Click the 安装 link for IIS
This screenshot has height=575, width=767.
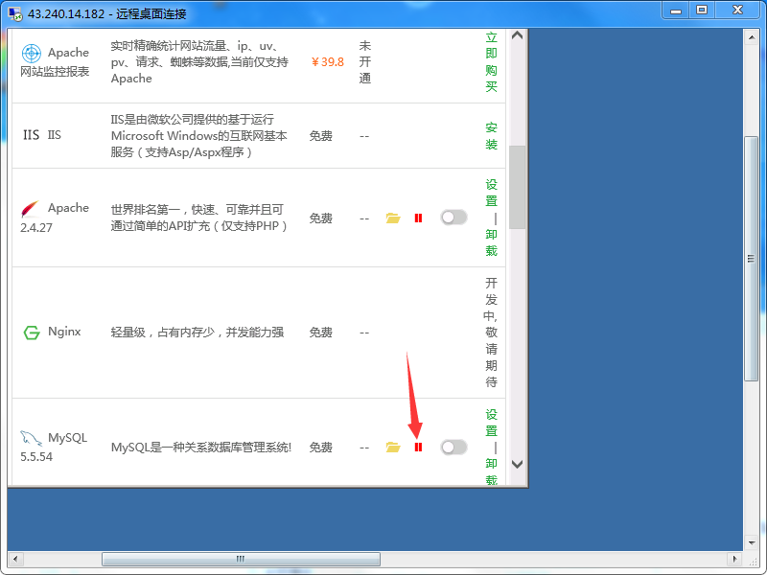491,136
